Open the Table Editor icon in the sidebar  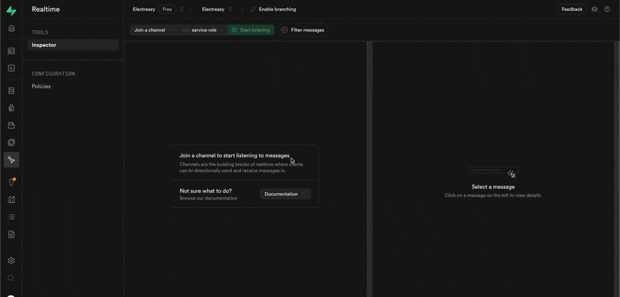[12, 51]
